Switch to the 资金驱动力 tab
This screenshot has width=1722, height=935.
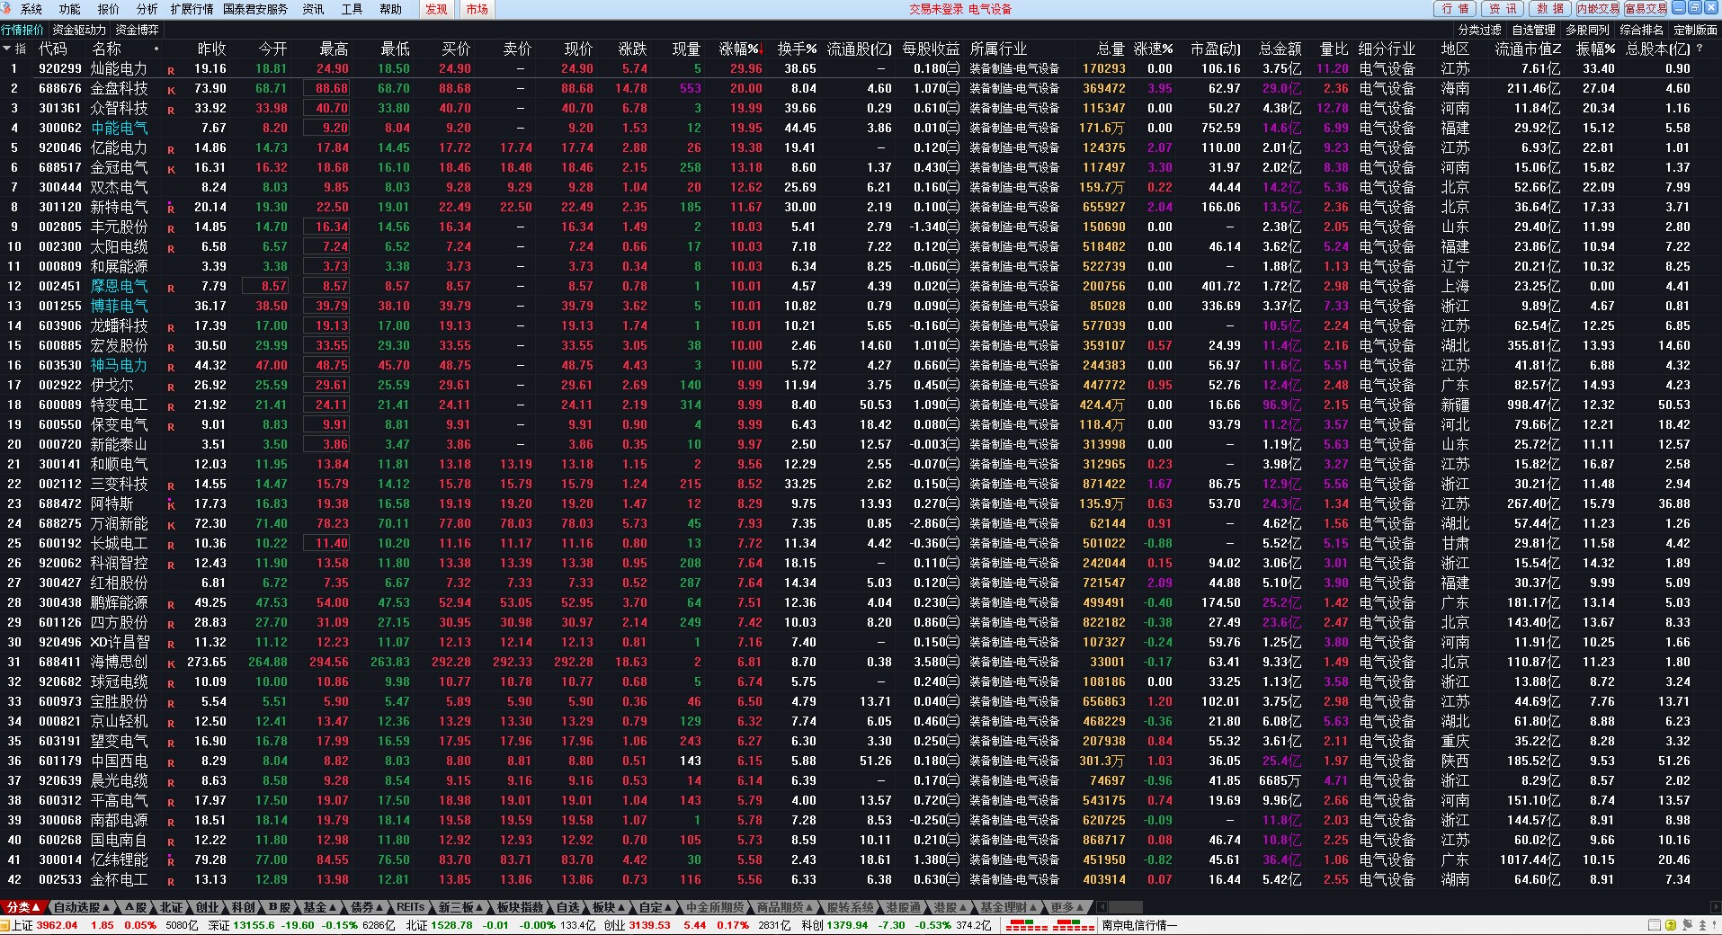pyautogui.click(x=79, y=30)
